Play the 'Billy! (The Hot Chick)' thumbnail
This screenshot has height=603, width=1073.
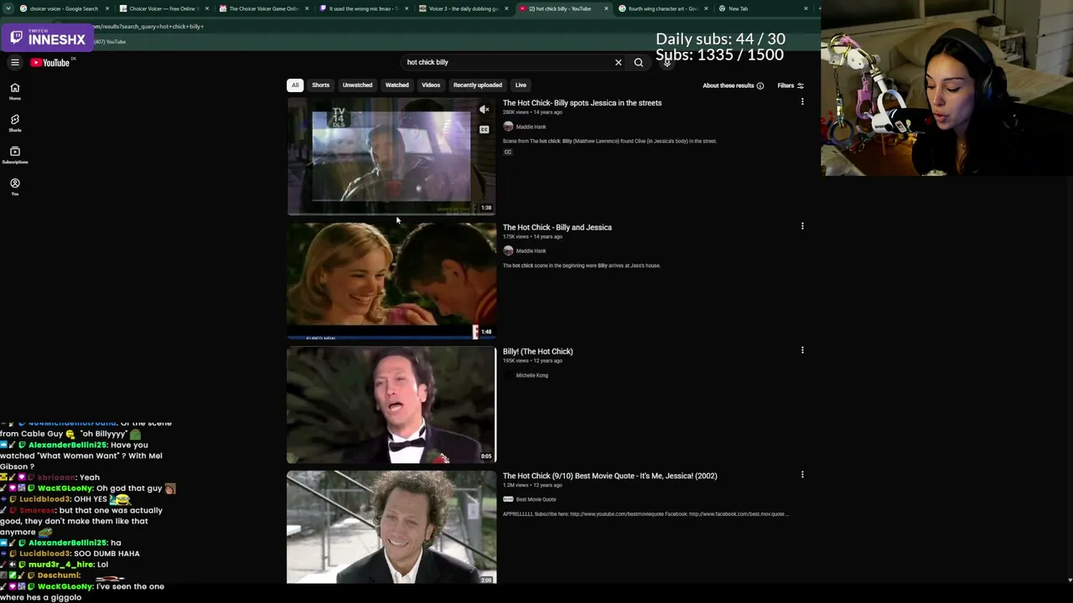pyautogui.click(x=391, y=405)
